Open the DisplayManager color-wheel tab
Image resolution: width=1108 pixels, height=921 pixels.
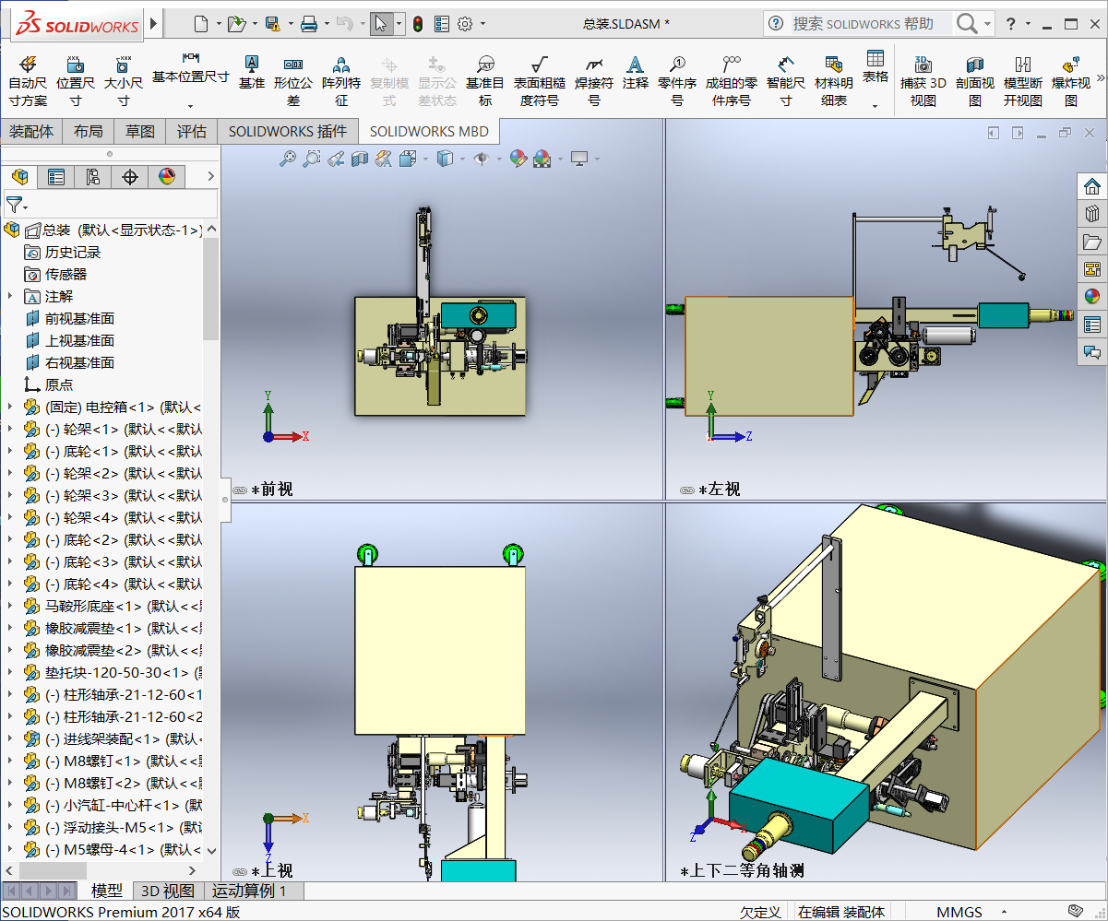click(x=167, y=176)
